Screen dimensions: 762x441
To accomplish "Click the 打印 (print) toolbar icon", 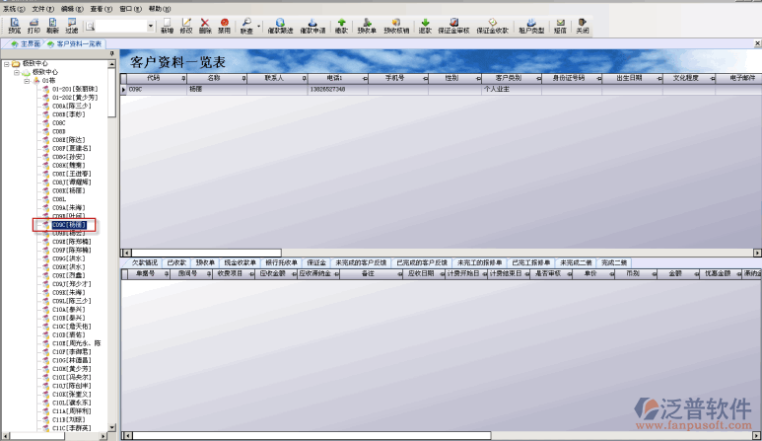I will point(34,23).
